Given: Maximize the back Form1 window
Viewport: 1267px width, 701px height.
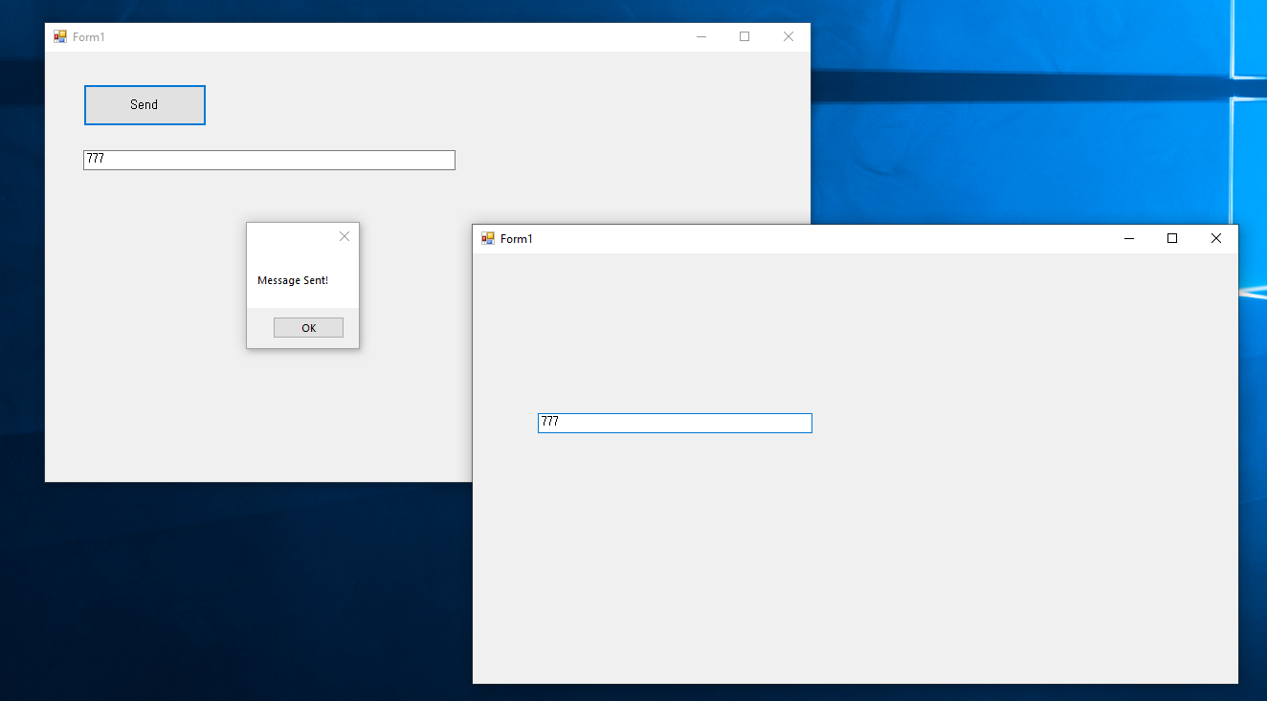Looking at the screenshot, I should click(745, 36).
